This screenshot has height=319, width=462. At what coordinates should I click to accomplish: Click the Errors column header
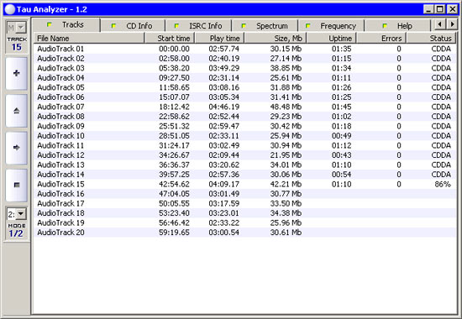click(x=381, y=39)
